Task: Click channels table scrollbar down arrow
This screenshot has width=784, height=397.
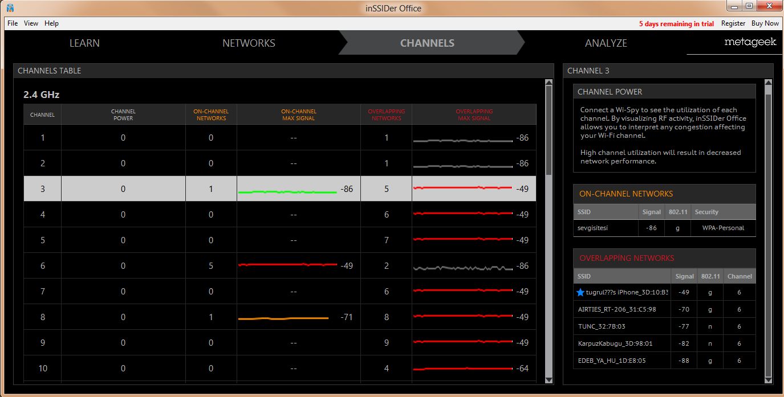Action: pos(549,380)
